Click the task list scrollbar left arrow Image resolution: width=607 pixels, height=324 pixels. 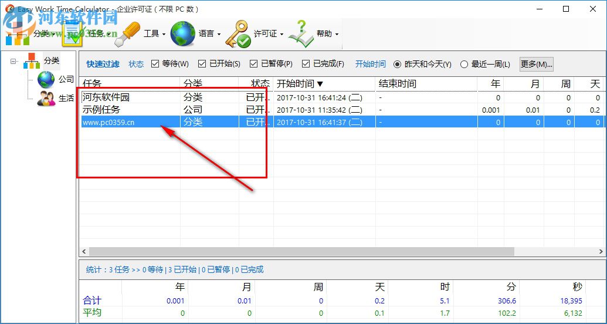point(83,252)
